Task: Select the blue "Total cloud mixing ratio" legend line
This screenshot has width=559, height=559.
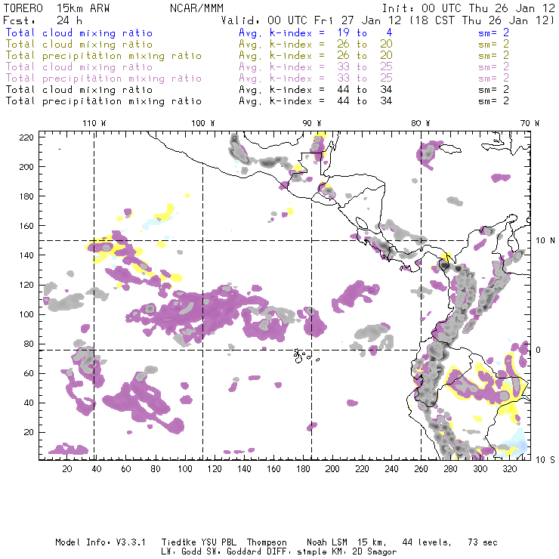Action: [x=79, y=33]
